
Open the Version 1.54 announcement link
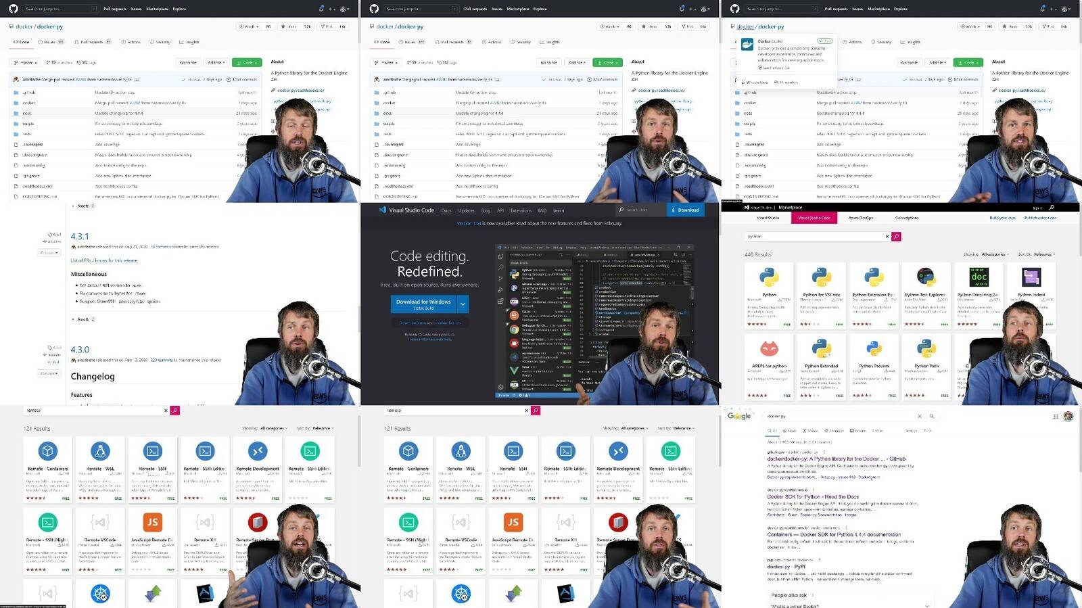click(x=469, y=223)
